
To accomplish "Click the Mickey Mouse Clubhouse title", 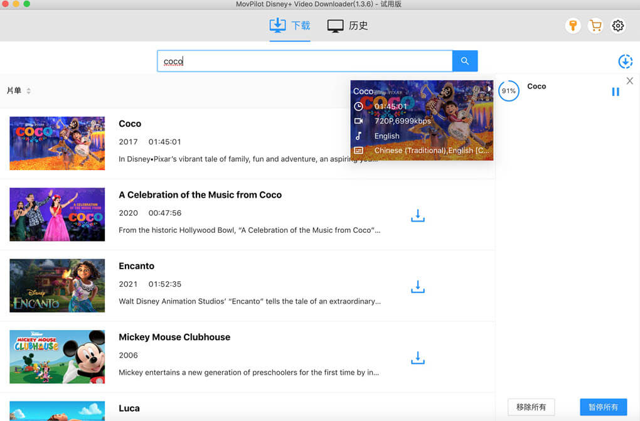I will click(x=174, y=338).
